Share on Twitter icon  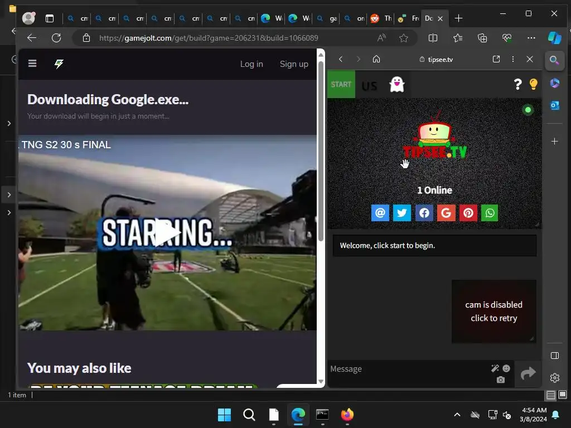point(402,212)
